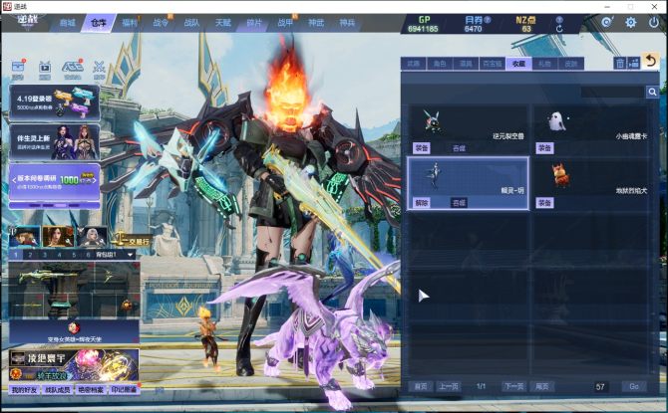
Task: Click the 上一页 previous page button
Action: click(449, 386)
